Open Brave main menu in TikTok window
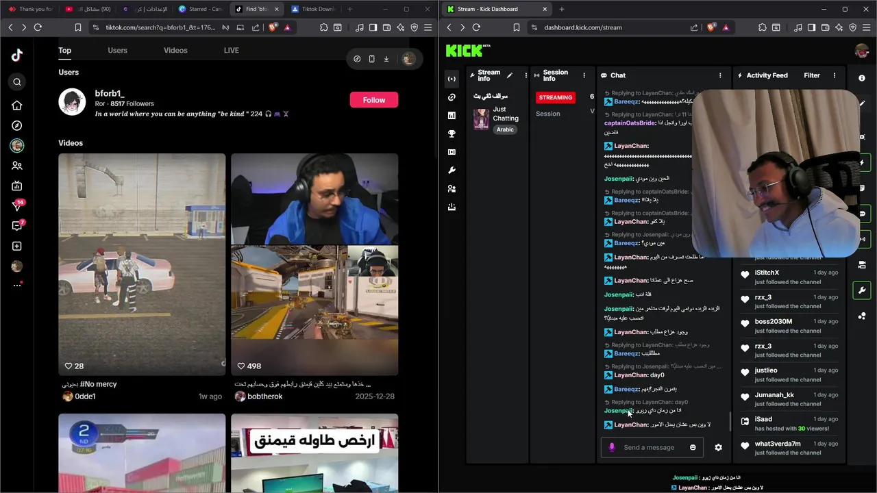877x493 pixels. pos(428,27)
